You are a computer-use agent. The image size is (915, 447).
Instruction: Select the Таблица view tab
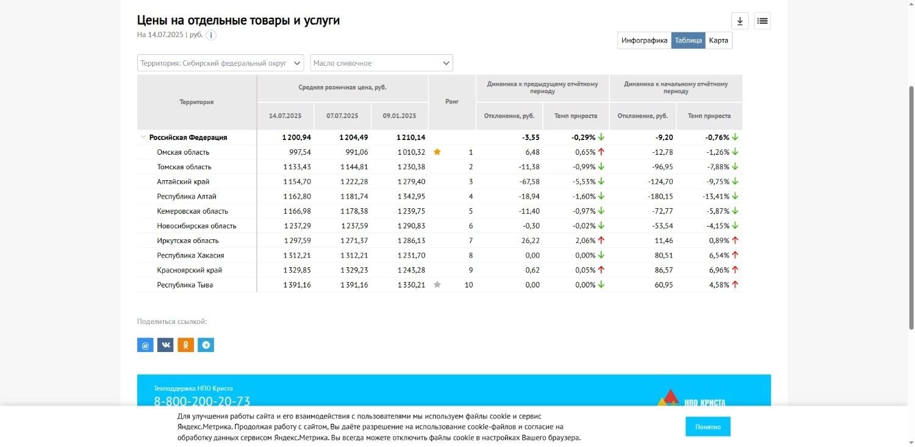(x=688, y=41)
